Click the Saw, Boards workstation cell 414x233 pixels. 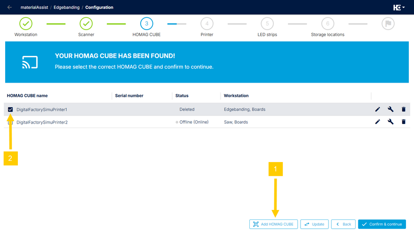[236, 122]
